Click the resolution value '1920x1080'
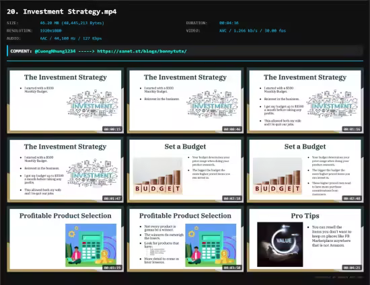This screenshot has width=370, height=285. [x=50, y=31]
